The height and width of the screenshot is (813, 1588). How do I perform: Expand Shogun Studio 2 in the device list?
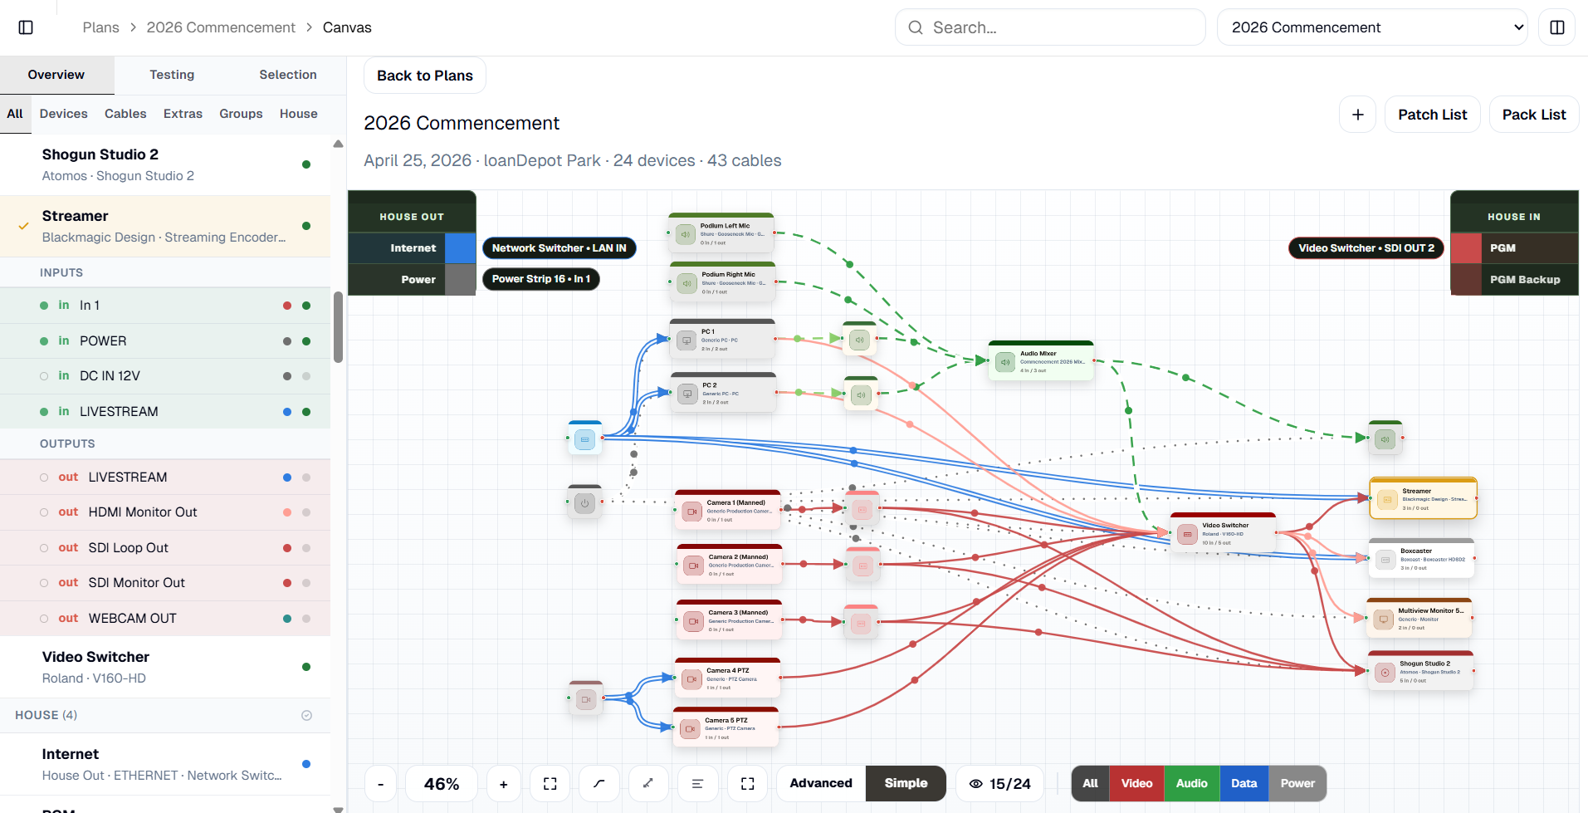[165, 164]
